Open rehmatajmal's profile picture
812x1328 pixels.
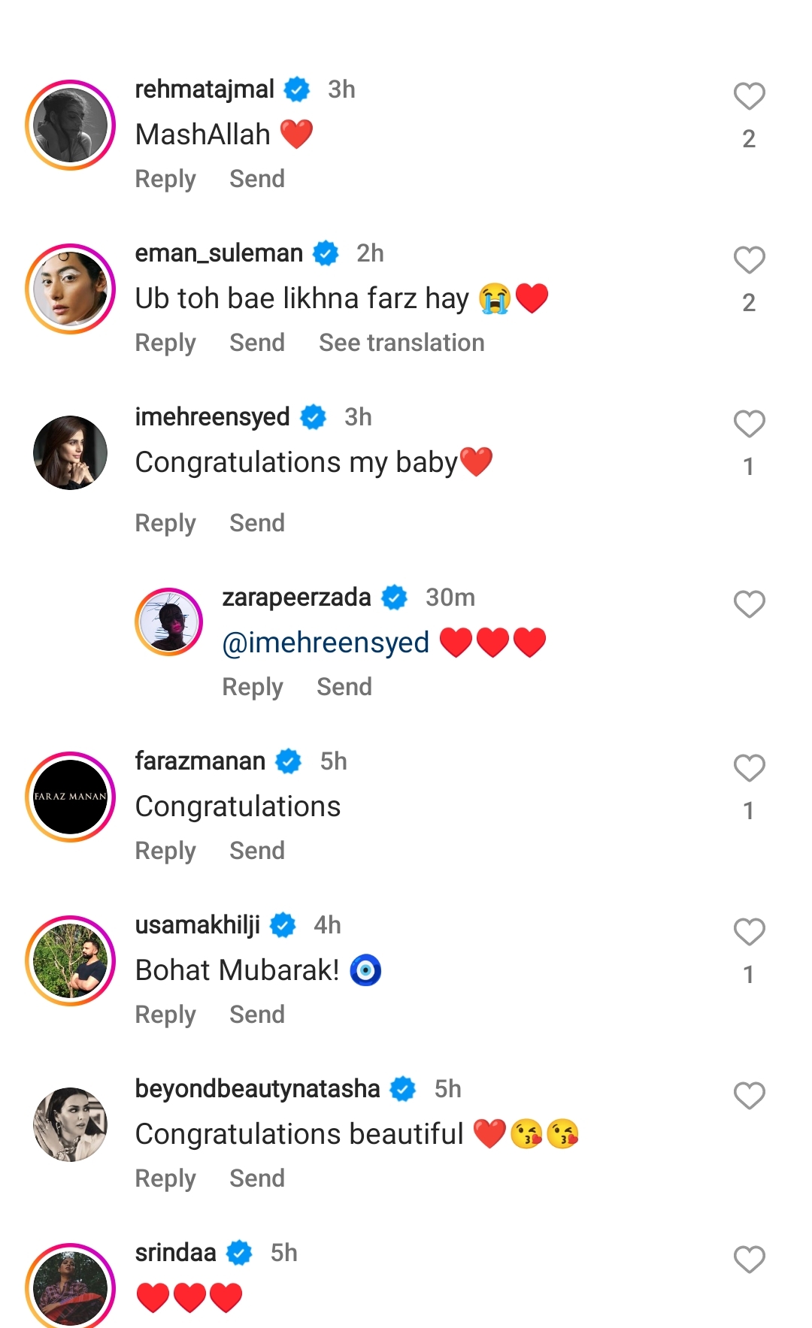pos(70,125)
